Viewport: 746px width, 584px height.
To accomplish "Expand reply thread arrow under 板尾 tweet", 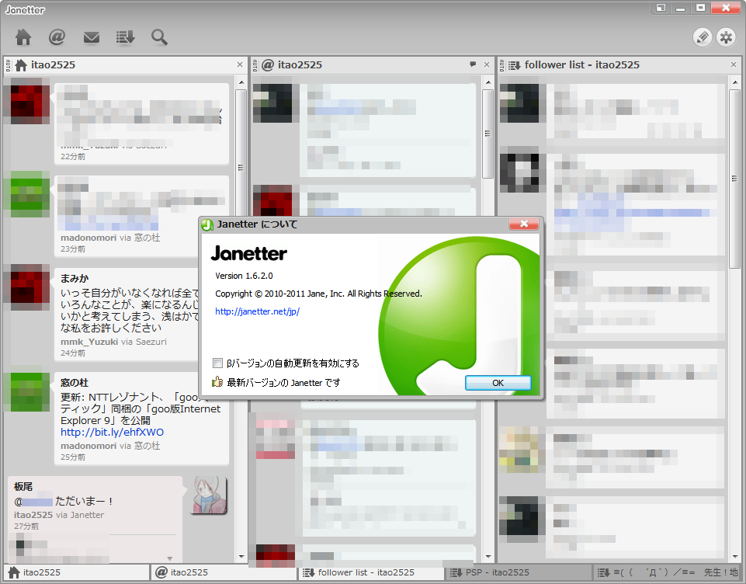I will pyautogui.click(x=170, y=558).
